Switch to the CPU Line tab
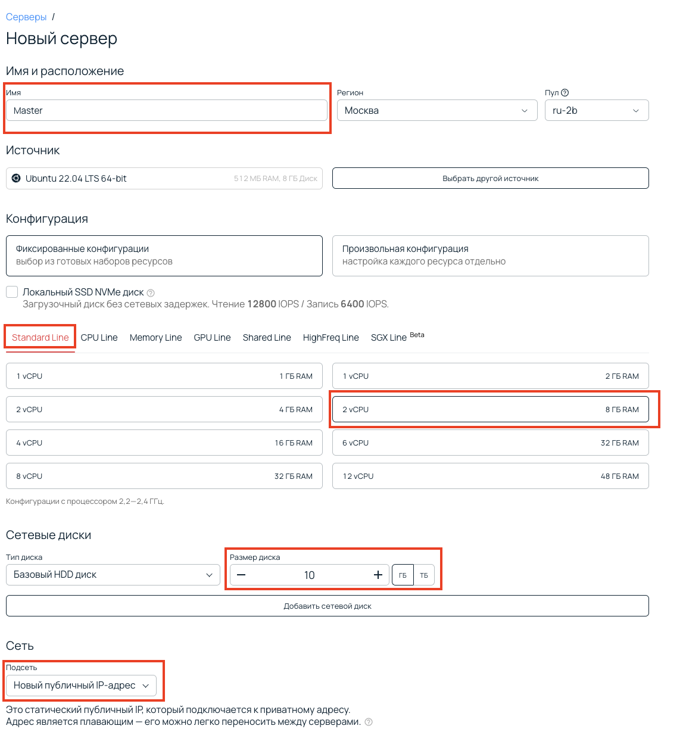686x735 pixels. tap(99, 338)
